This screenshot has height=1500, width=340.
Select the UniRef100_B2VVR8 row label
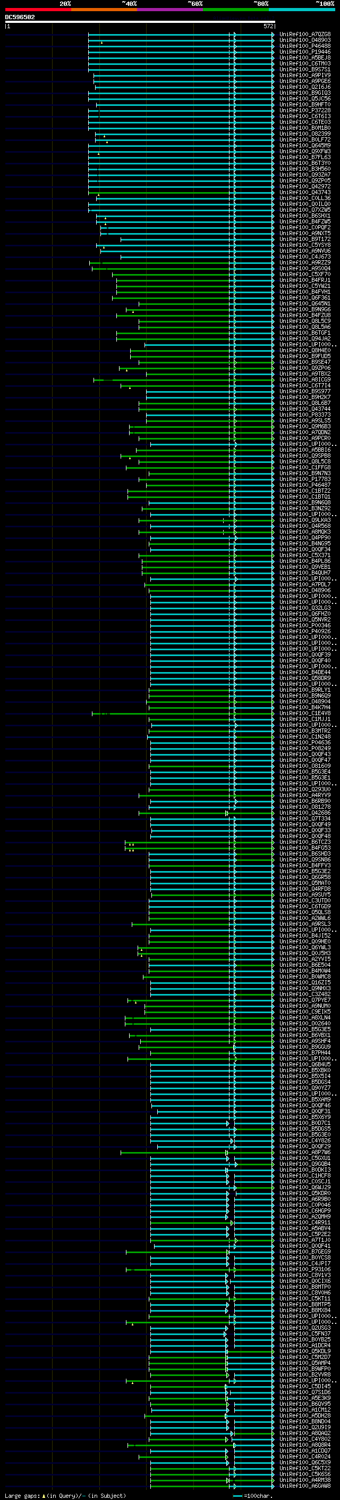click(305, 1375)
